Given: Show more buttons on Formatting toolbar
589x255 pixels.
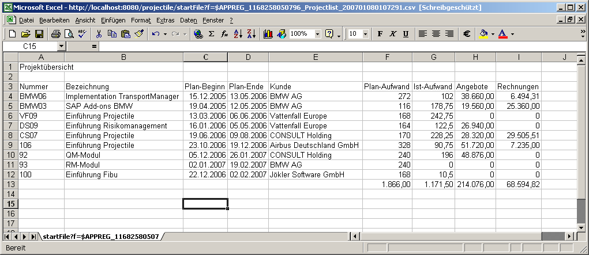Looking at the screenshot, I should tap(583, 34).
